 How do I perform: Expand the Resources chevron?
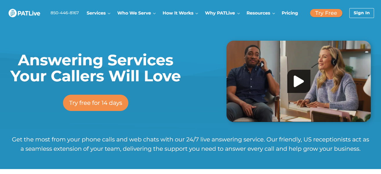273,13
